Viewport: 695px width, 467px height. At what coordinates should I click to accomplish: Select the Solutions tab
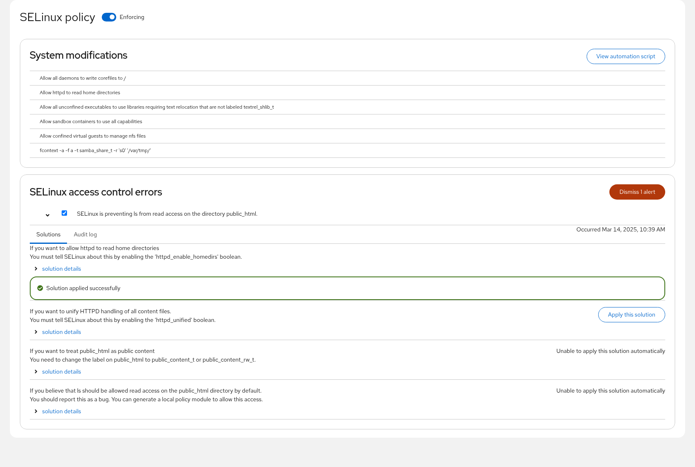click(48, 234)
